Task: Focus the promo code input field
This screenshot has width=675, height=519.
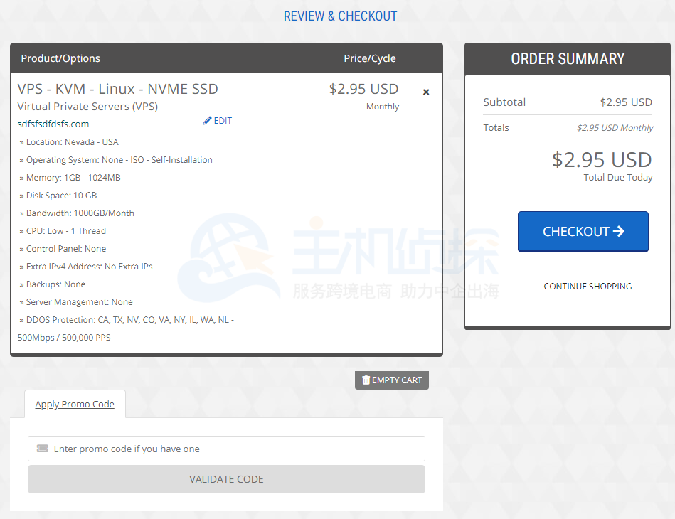Action: [x=235, y=449]
